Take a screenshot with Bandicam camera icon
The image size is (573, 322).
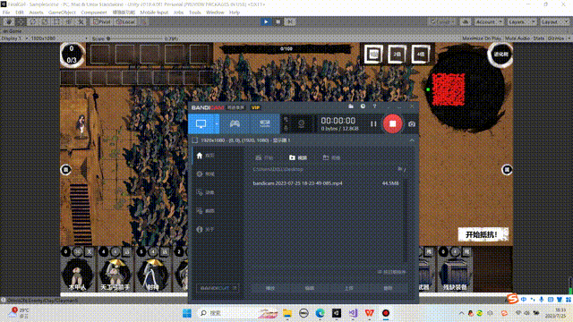point(412,124)
